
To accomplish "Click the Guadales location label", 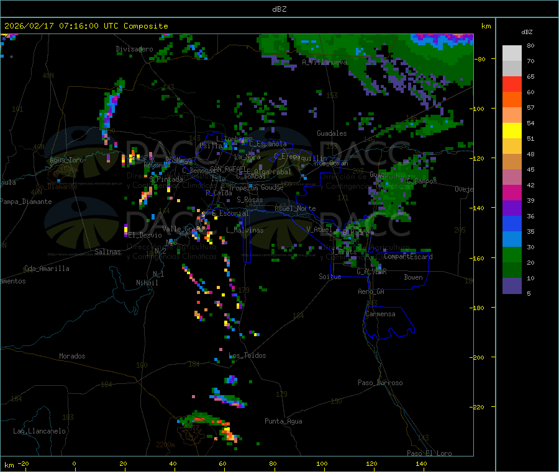I will (332, 133).
